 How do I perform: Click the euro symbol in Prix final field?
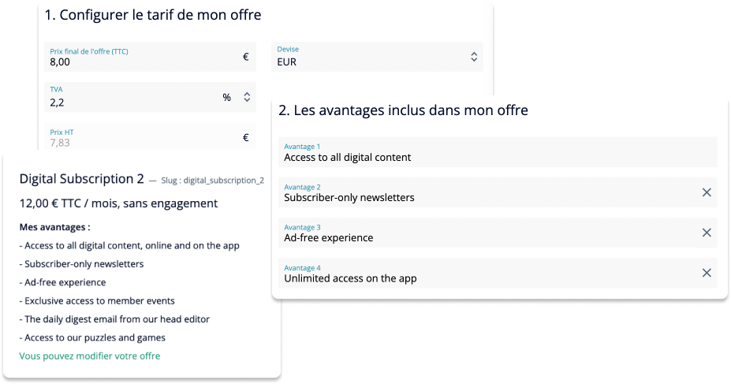click(246, 57)
